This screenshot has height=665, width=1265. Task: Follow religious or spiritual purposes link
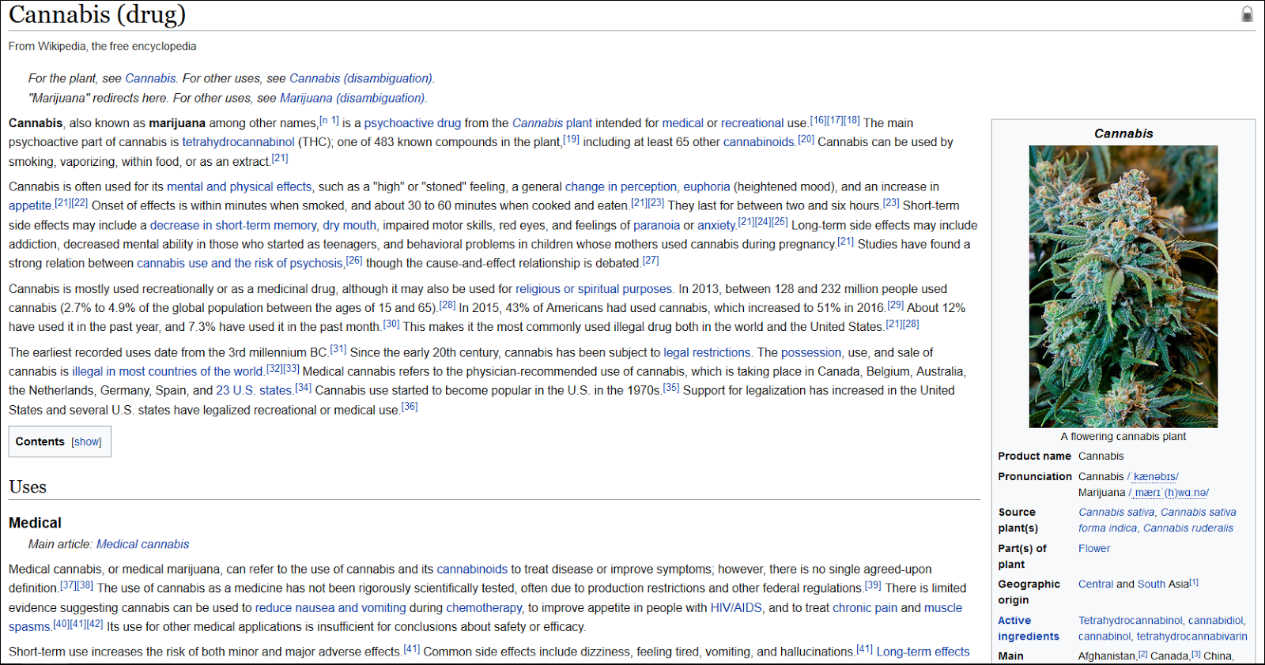coord(594,290)
